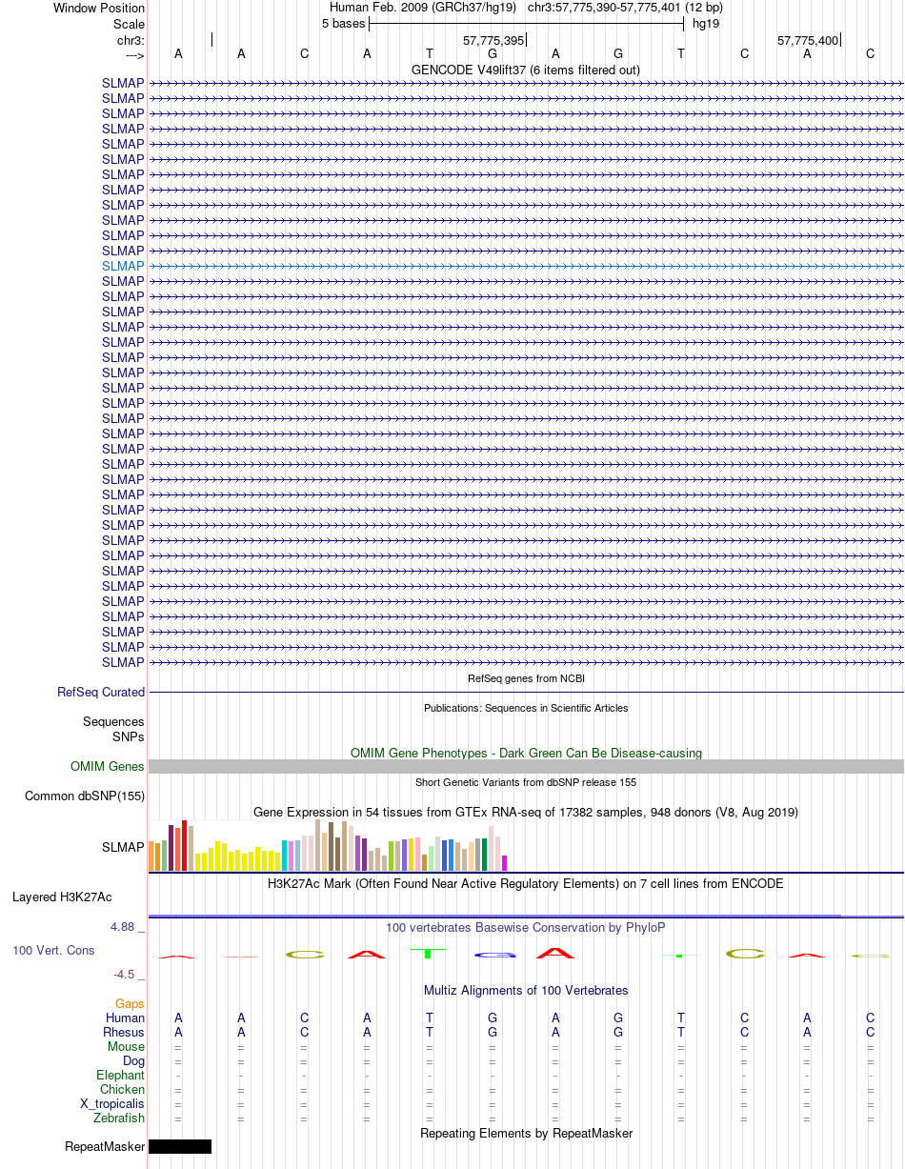This screenshot has width=905, height=1169.
Task: Click the cyan bar in GTEx expression chart
Action: pos(285,856)
